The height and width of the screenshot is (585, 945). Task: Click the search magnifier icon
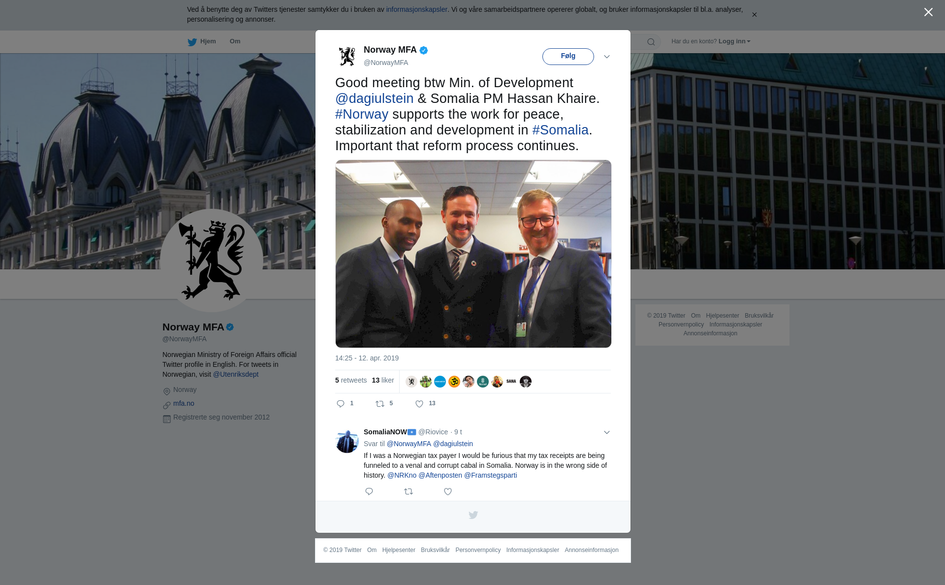651,42
